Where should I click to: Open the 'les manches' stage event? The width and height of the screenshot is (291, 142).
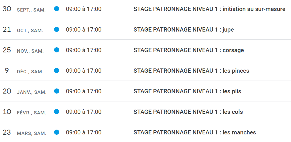click(195, 132)
